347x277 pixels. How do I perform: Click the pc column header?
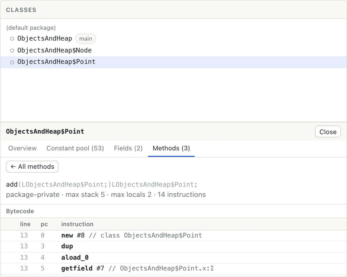[44, 224]
